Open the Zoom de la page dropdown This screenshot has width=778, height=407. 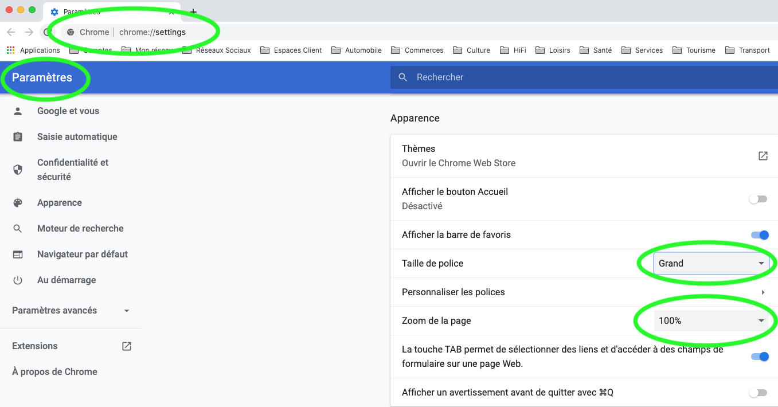[x=711, y=321]
